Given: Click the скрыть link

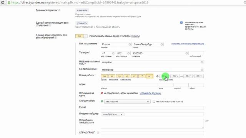Looking at the screenshot, I should tap(135, 36).
